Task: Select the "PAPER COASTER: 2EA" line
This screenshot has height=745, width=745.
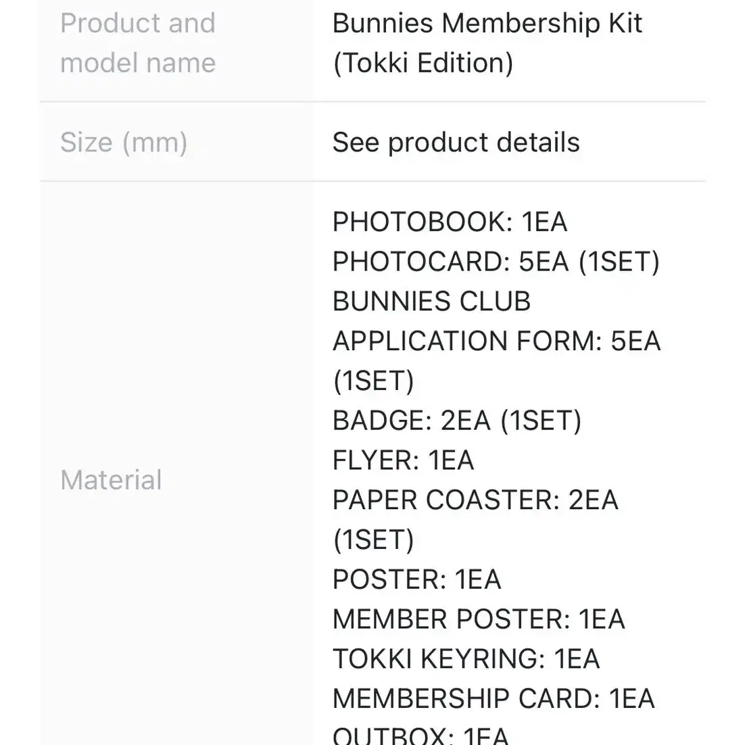Action: [x=475, y=500]
